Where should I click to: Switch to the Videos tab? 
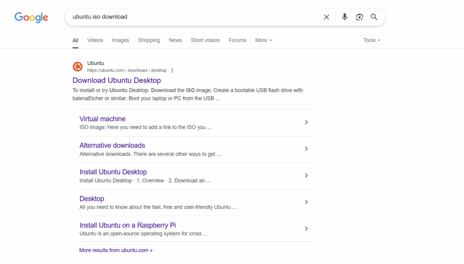[x=95, y=40]
